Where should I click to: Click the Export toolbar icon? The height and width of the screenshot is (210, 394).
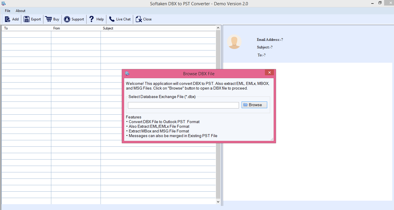coord(27,19)
